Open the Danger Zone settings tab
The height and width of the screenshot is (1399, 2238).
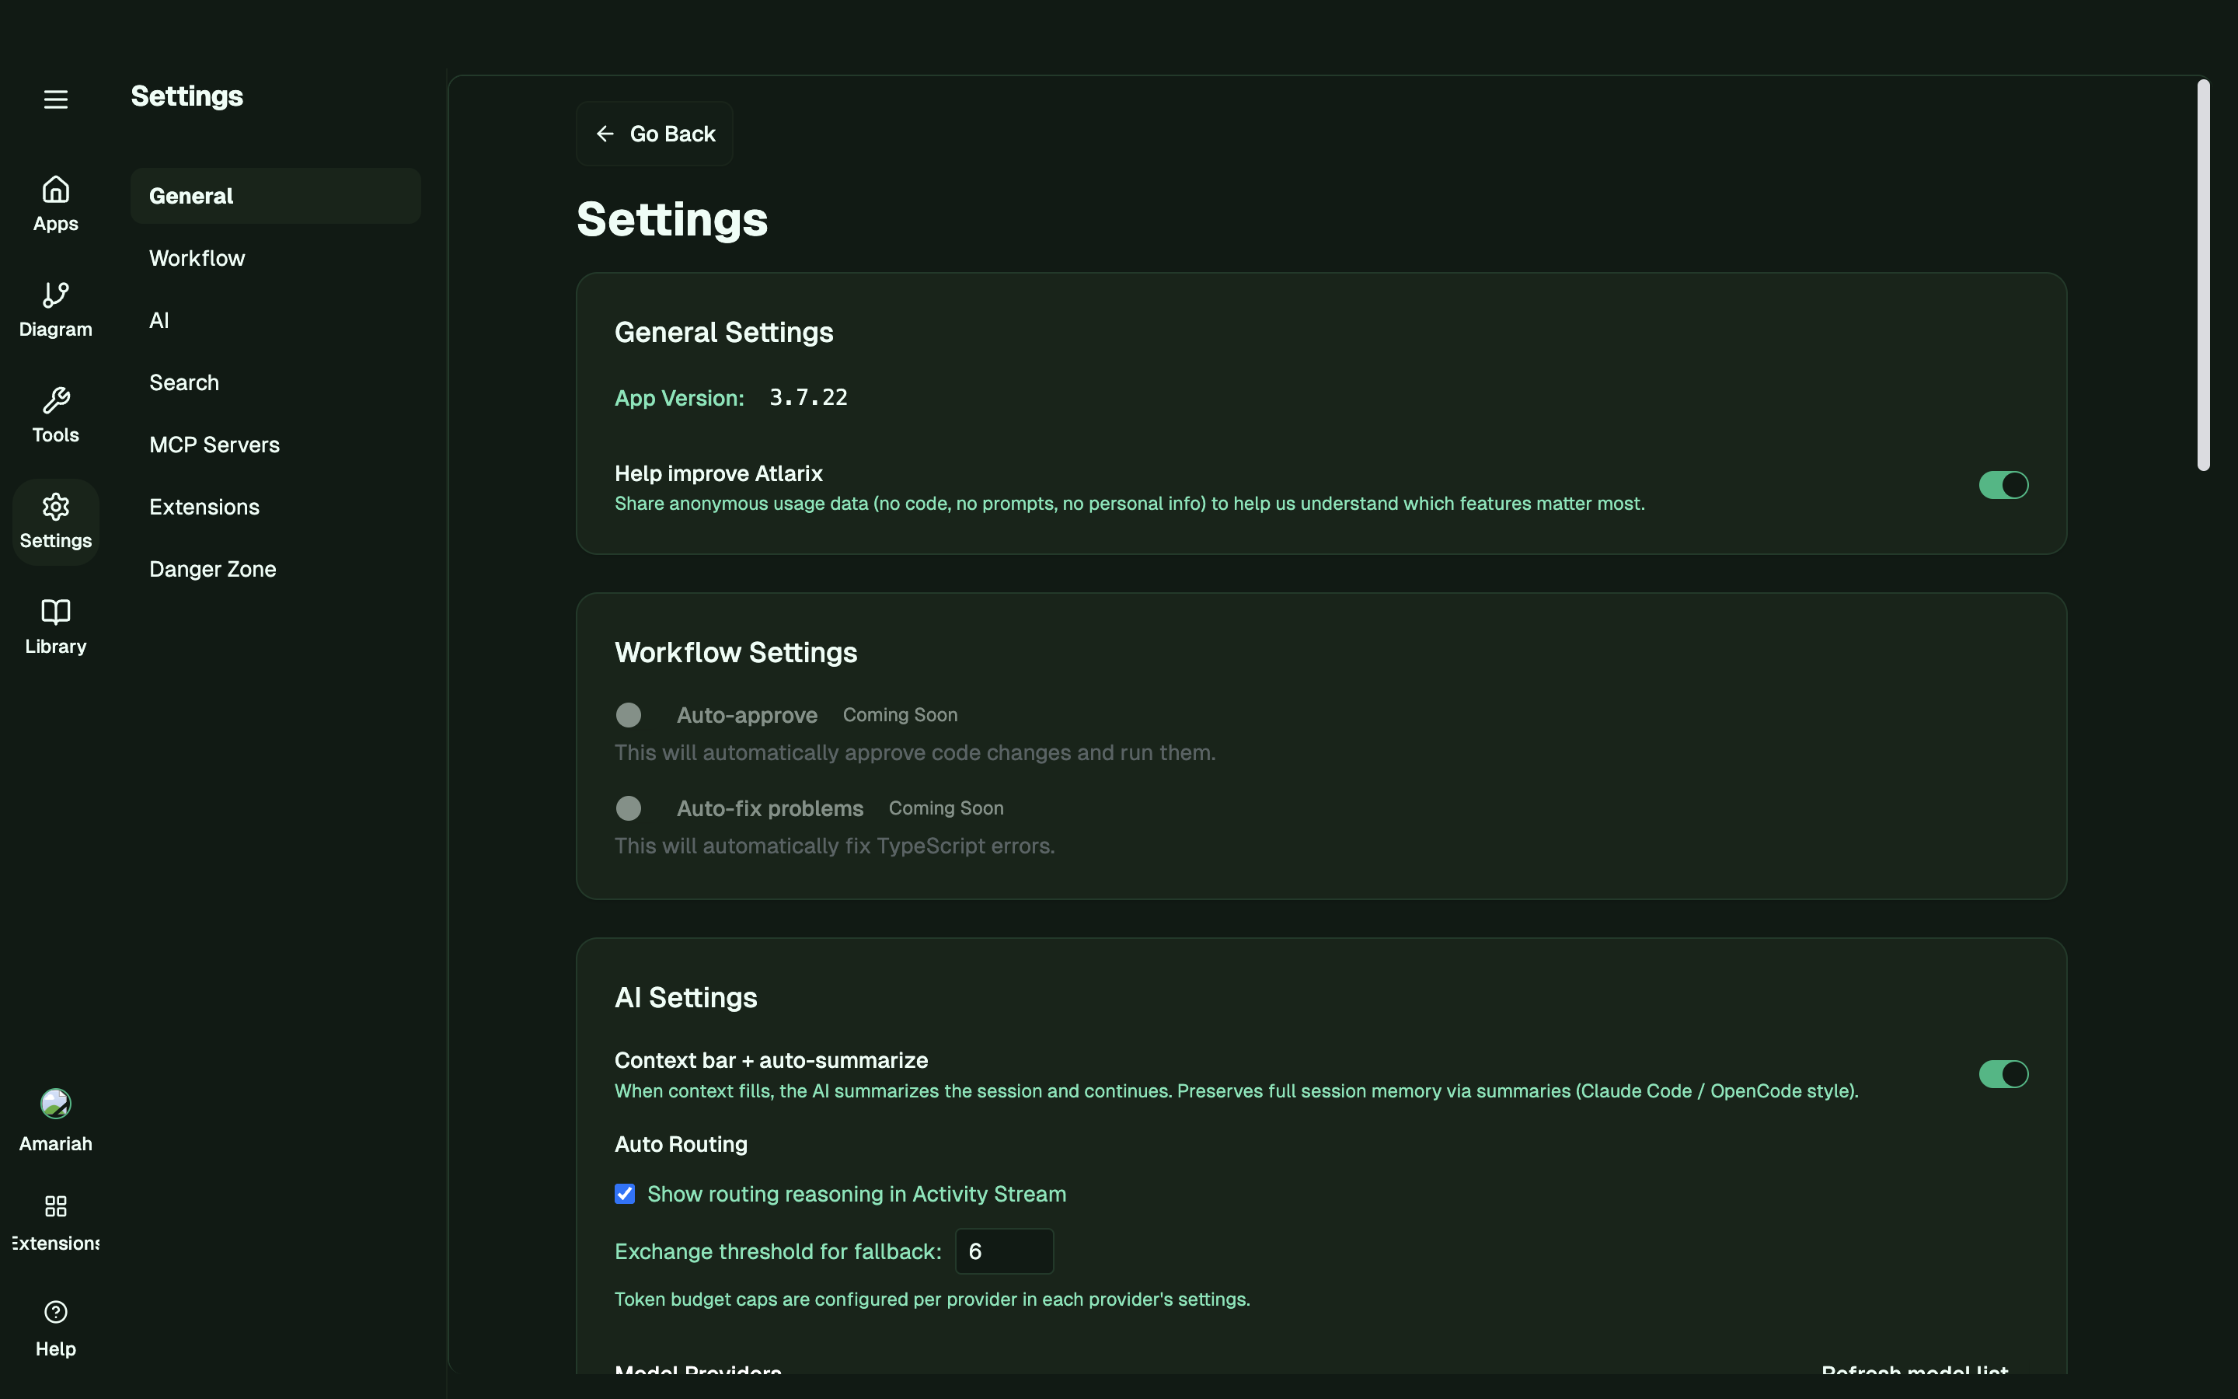click(x=213, y=568)
